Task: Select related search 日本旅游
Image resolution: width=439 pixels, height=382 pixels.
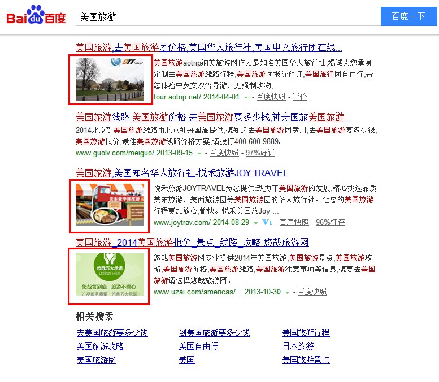Action: coord(298,346)
